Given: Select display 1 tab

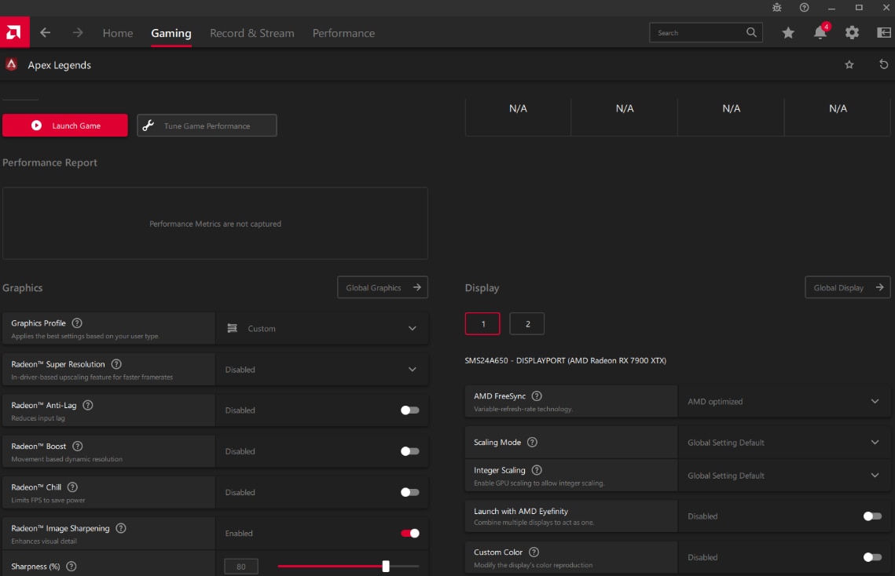Looking at the screenshot, I should click(x=483, y=324).
